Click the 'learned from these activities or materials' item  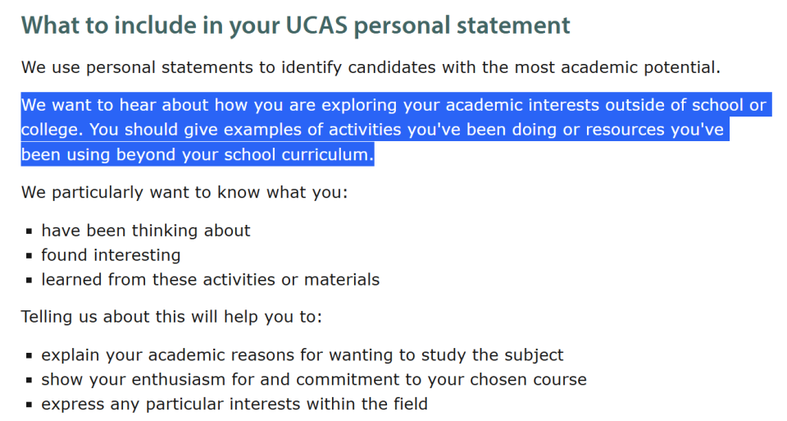click(x=211, y=280)
